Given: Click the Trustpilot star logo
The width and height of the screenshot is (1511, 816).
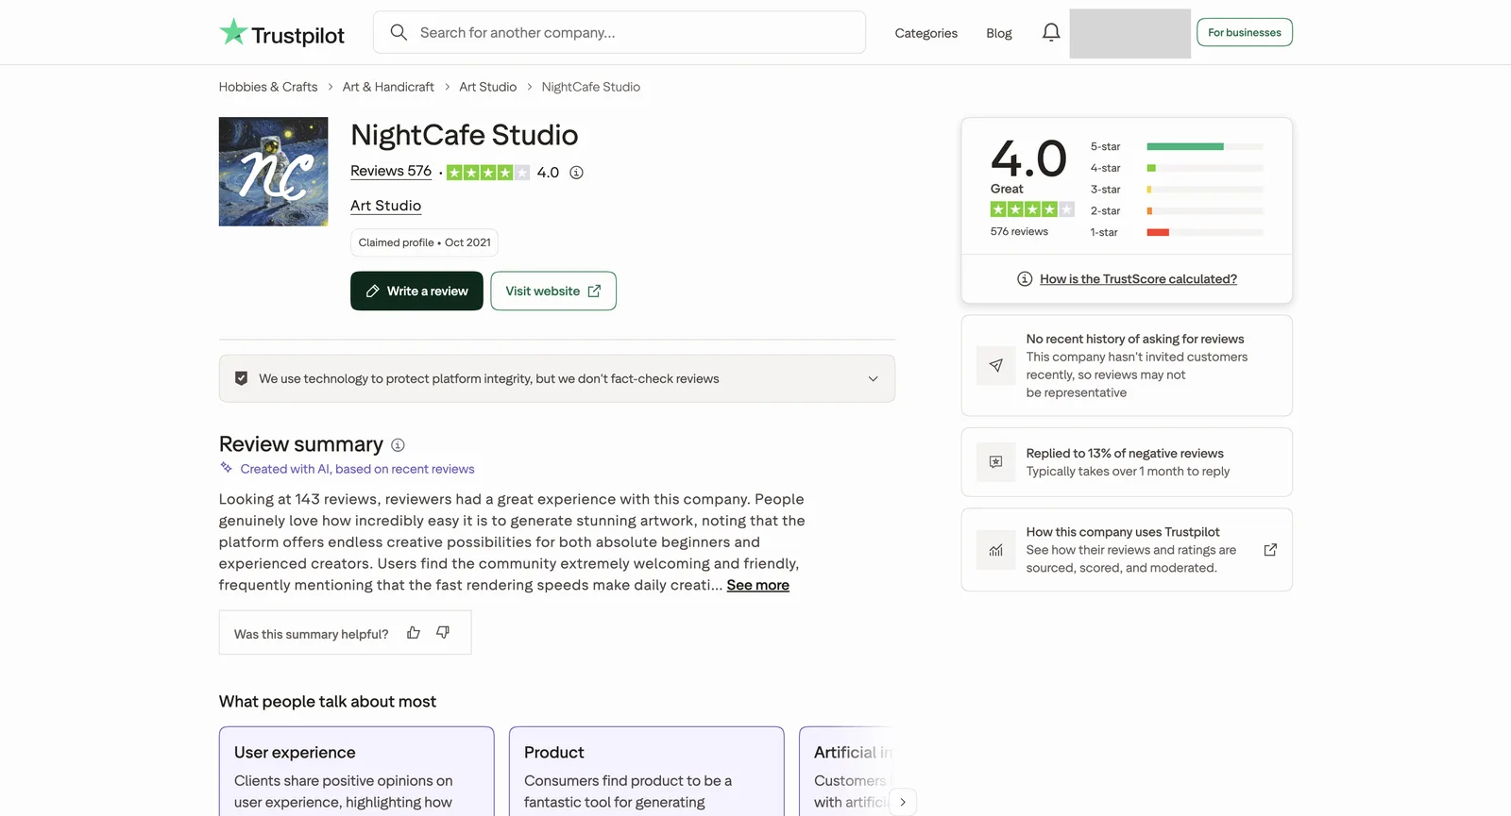Looking at the screenshot, I should click(x=233, y=32).
